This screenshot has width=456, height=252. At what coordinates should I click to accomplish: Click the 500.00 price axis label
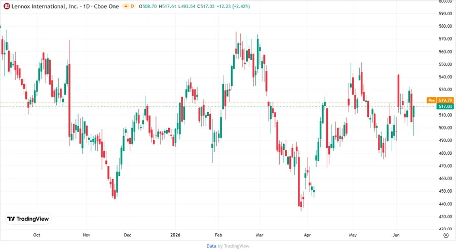click(x=445, y=128)
